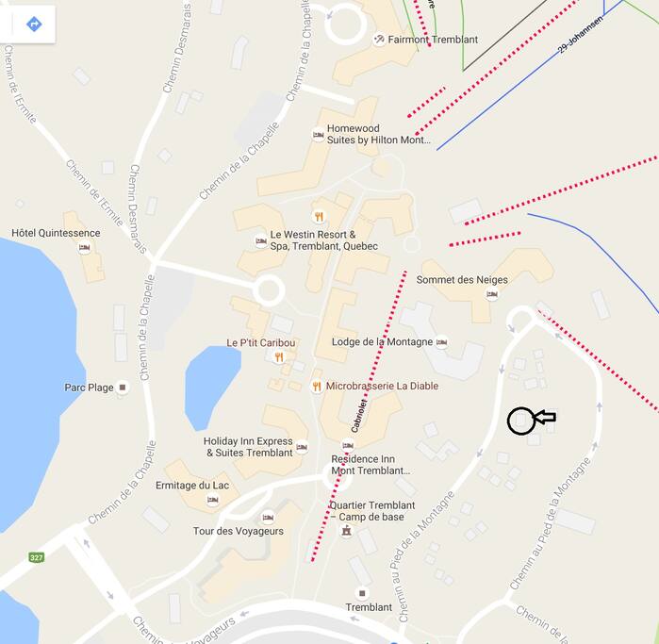
Task: Select the Parc Plage square marker
Action: point(123,388)
